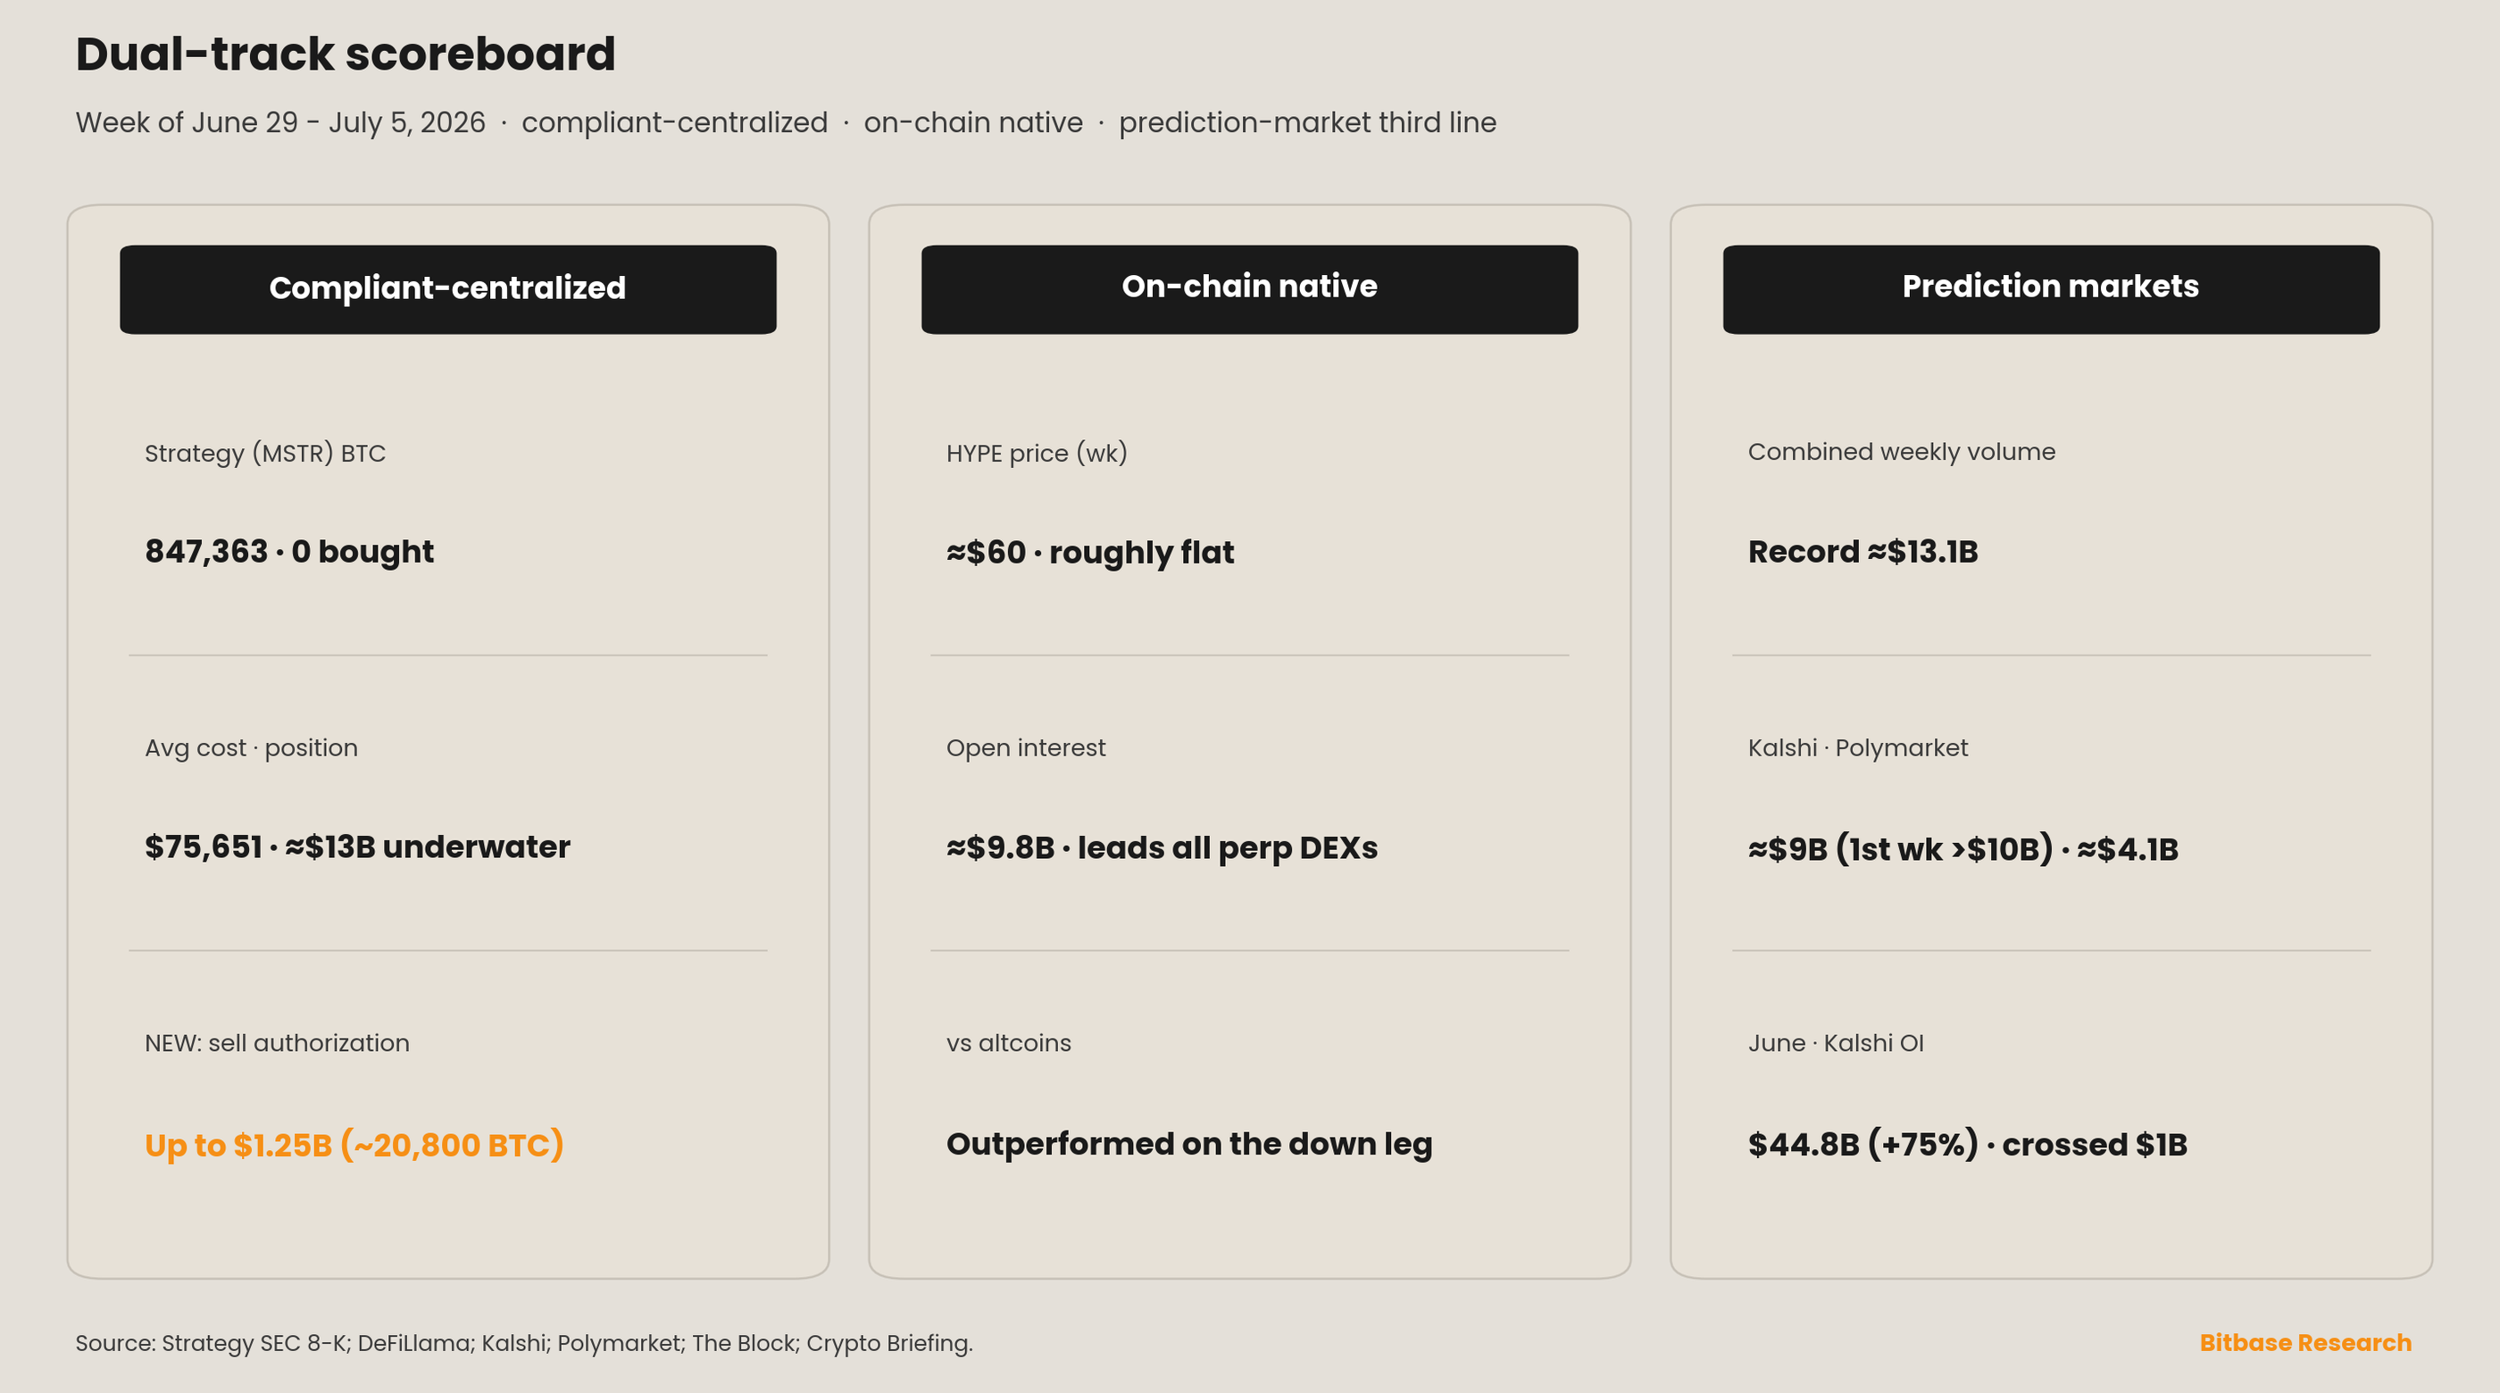Click the 'Bitbase Research' brand text
The width and height of the screenshot is (2500, 1393).
pos(2305,1342)
